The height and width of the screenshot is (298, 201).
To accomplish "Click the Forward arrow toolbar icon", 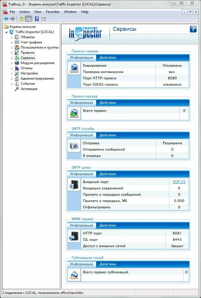I will (13, 19).
